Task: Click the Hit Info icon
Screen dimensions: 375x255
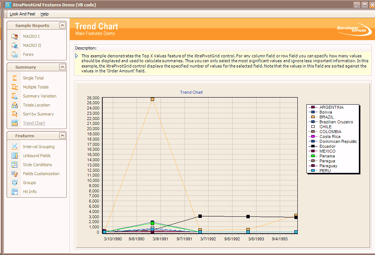Action: coord(15,192)
